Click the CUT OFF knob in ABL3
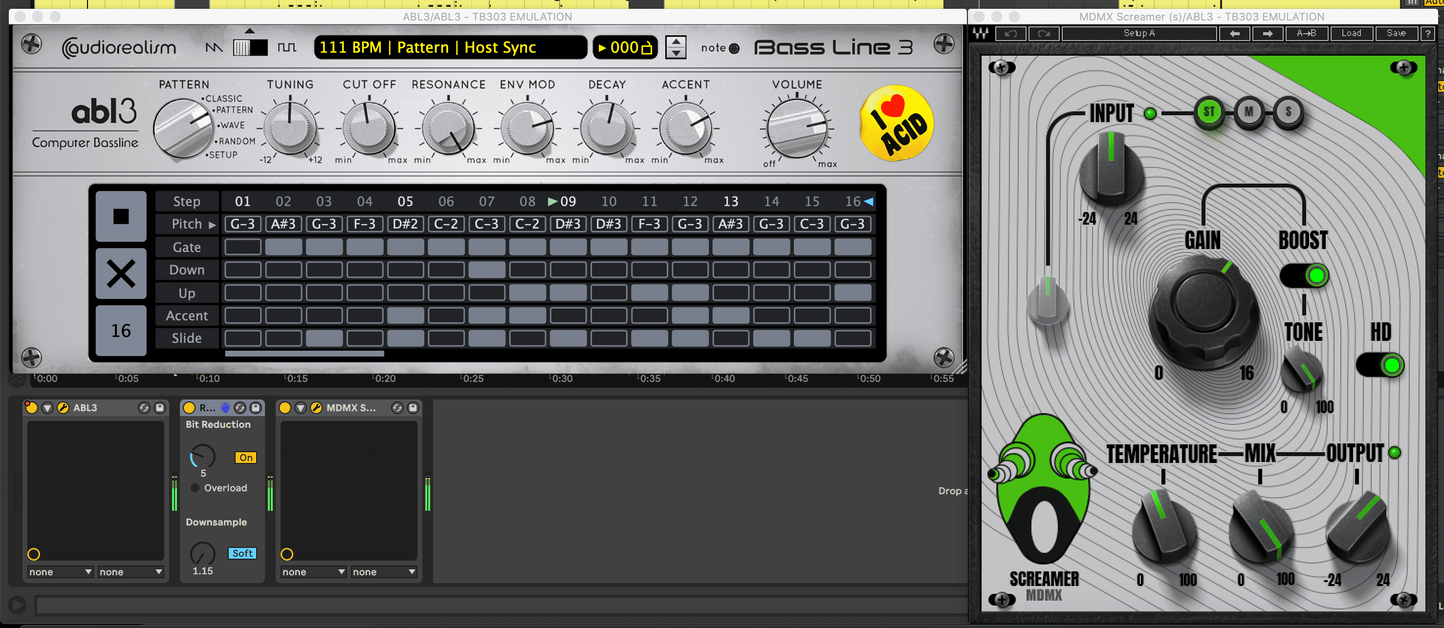This screenshot has width=1444, height=628. pos(369,128)
